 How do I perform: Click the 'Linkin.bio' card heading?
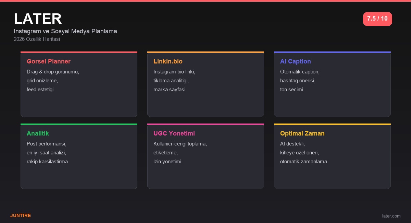[x=168, y=61]
